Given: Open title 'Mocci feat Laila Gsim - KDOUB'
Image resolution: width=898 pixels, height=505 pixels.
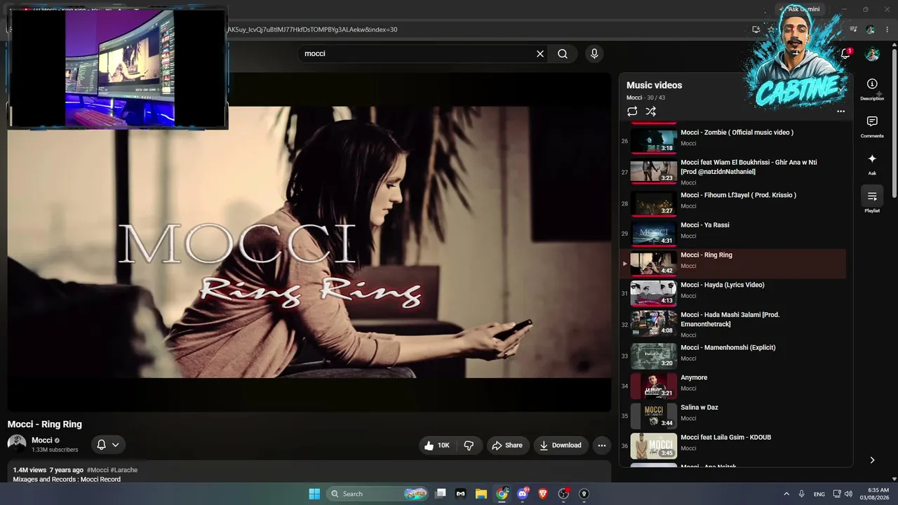Looking at the screenshot, I should (725, 438).
